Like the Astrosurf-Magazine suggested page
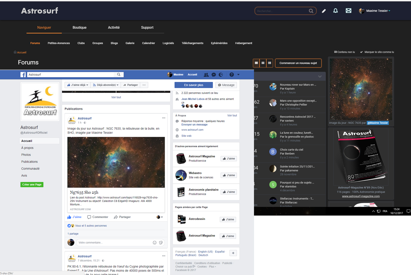 click(229, 159)
